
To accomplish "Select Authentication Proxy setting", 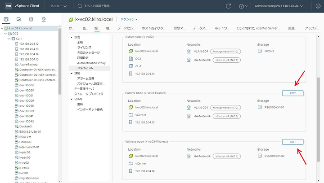I will click(x=91, y=63).
